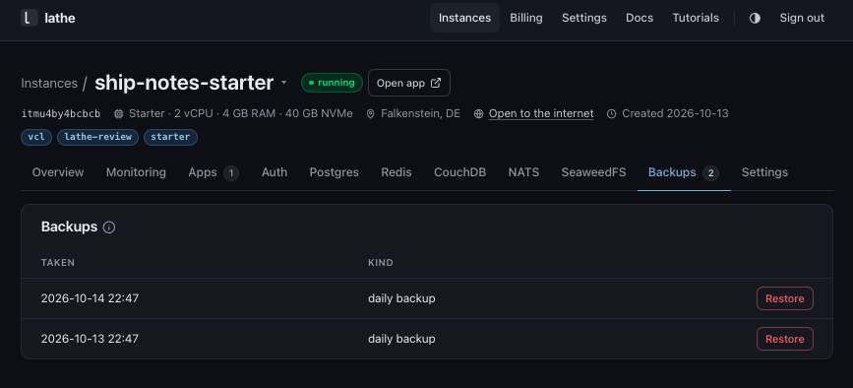This screenshot has height=388, width=853.
Task: Click the vcl tag
Action: (36, 137)
